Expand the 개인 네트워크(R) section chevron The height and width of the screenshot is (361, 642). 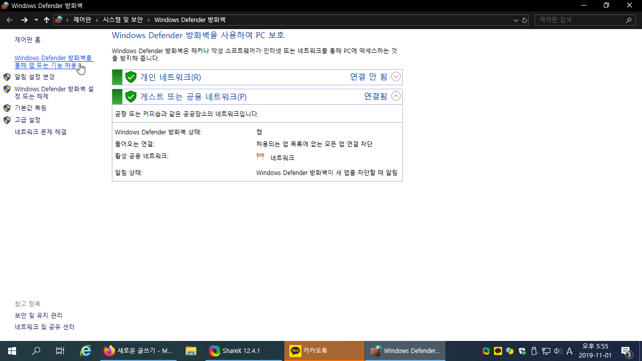point(396,77)
